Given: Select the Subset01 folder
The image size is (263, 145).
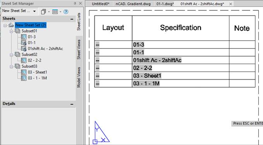Looking at the screenshot, I should 29,31.
